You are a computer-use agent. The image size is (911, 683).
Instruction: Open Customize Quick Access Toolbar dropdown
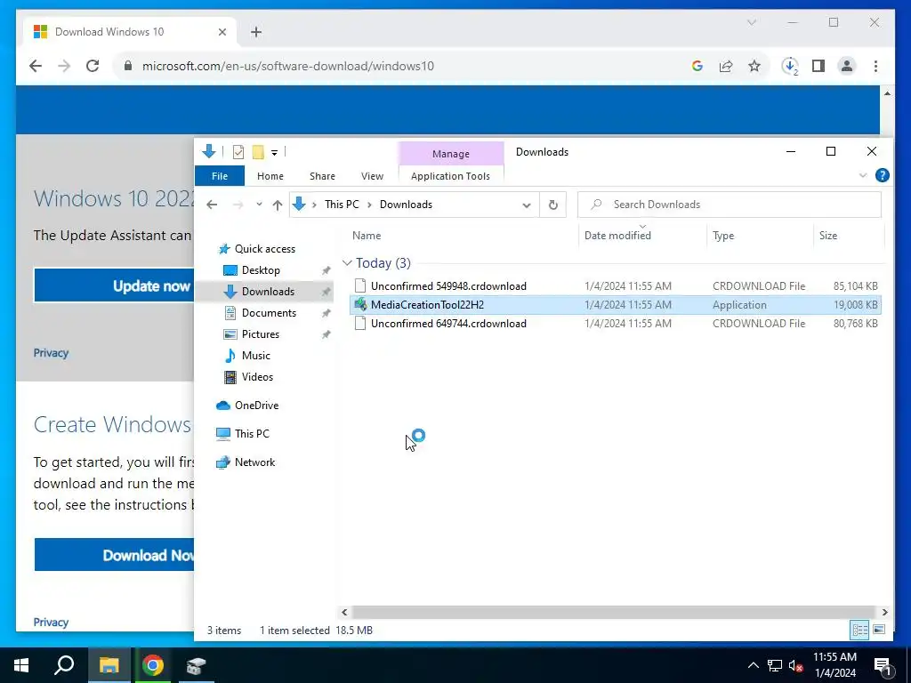pos(274,153)
